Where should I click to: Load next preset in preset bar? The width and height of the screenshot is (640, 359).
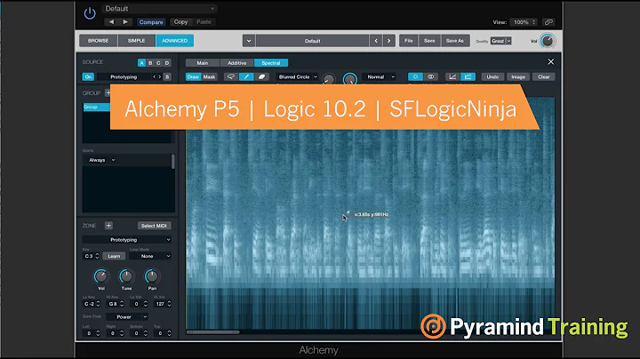[389, 41]
